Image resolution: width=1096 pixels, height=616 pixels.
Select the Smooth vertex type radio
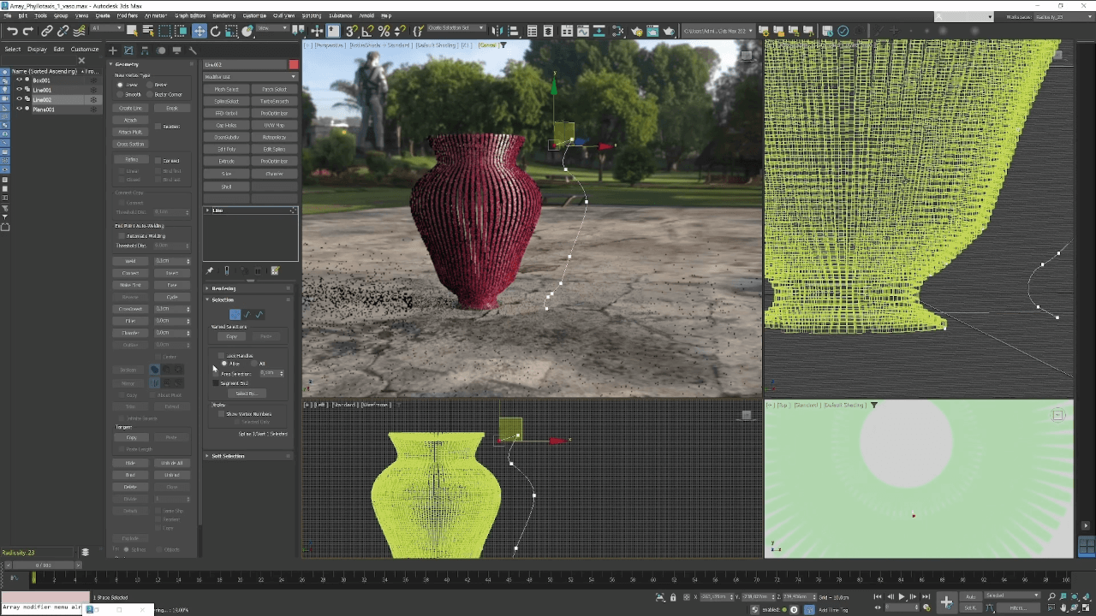coord(121,94)
